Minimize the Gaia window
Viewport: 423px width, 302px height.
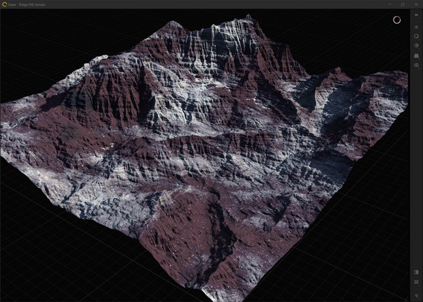tap(388, 4)
